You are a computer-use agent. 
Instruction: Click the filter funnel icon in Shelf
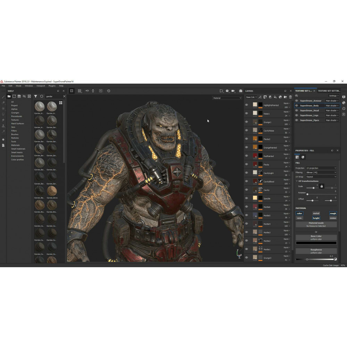tap(35, 96)
